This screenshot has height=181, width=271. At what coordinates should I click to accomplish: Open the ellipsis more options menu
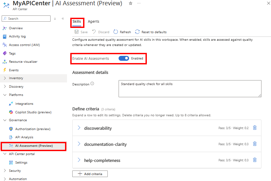[139, 3]
